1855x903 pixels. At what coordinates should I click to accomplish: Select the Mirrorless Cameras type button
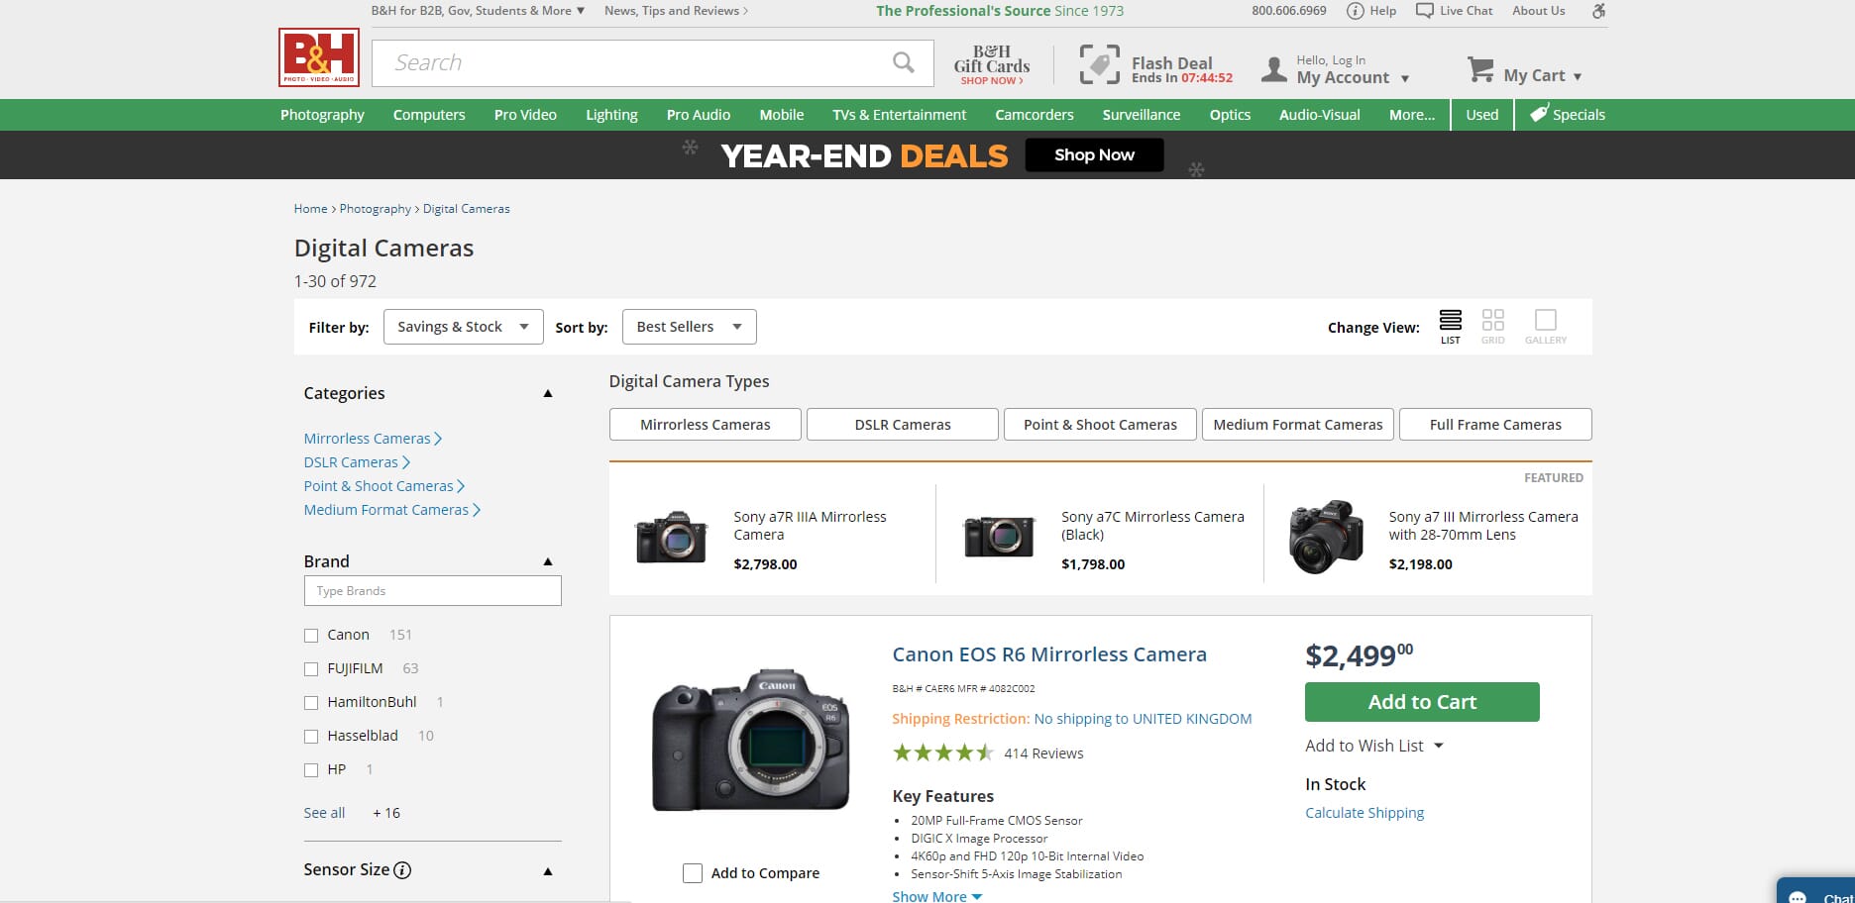pyautogui.click(x=705, y=424)
